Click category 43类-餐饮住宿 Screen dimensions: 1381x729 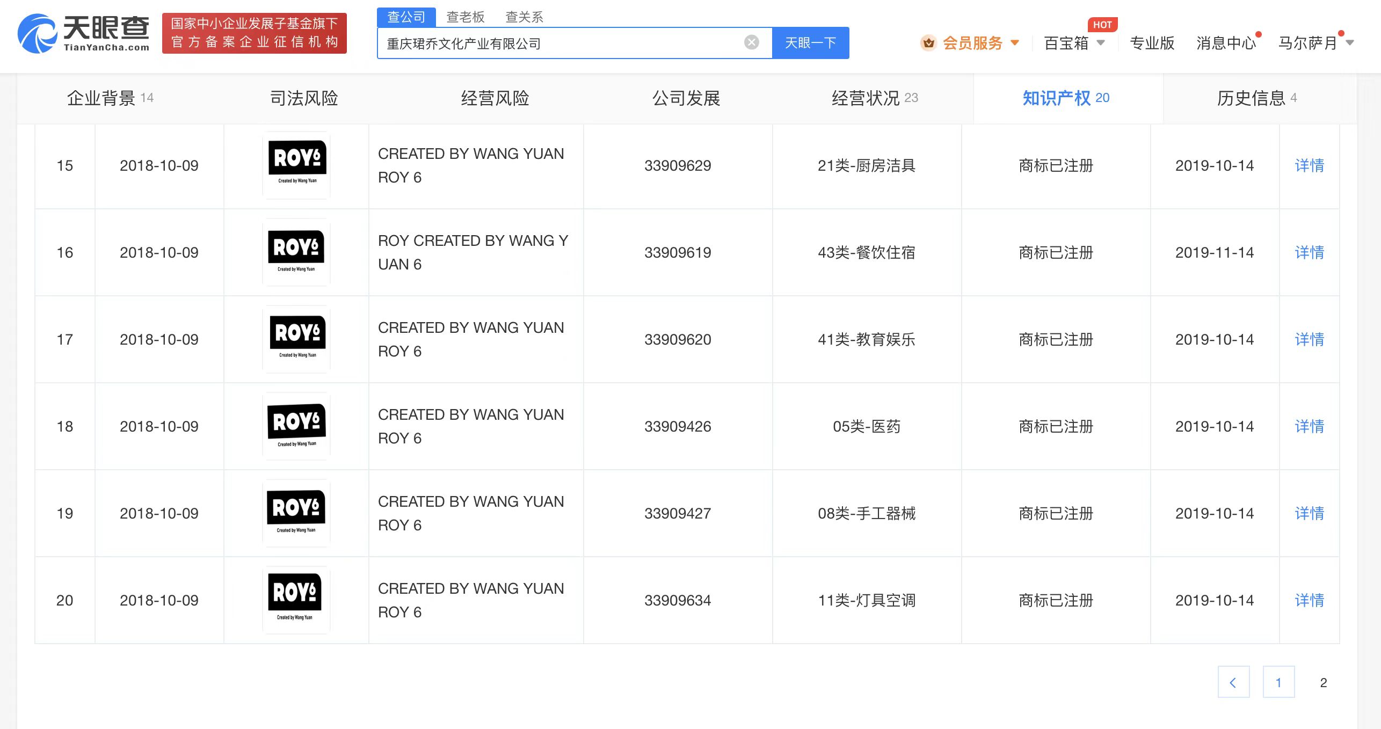coord(867,252)
